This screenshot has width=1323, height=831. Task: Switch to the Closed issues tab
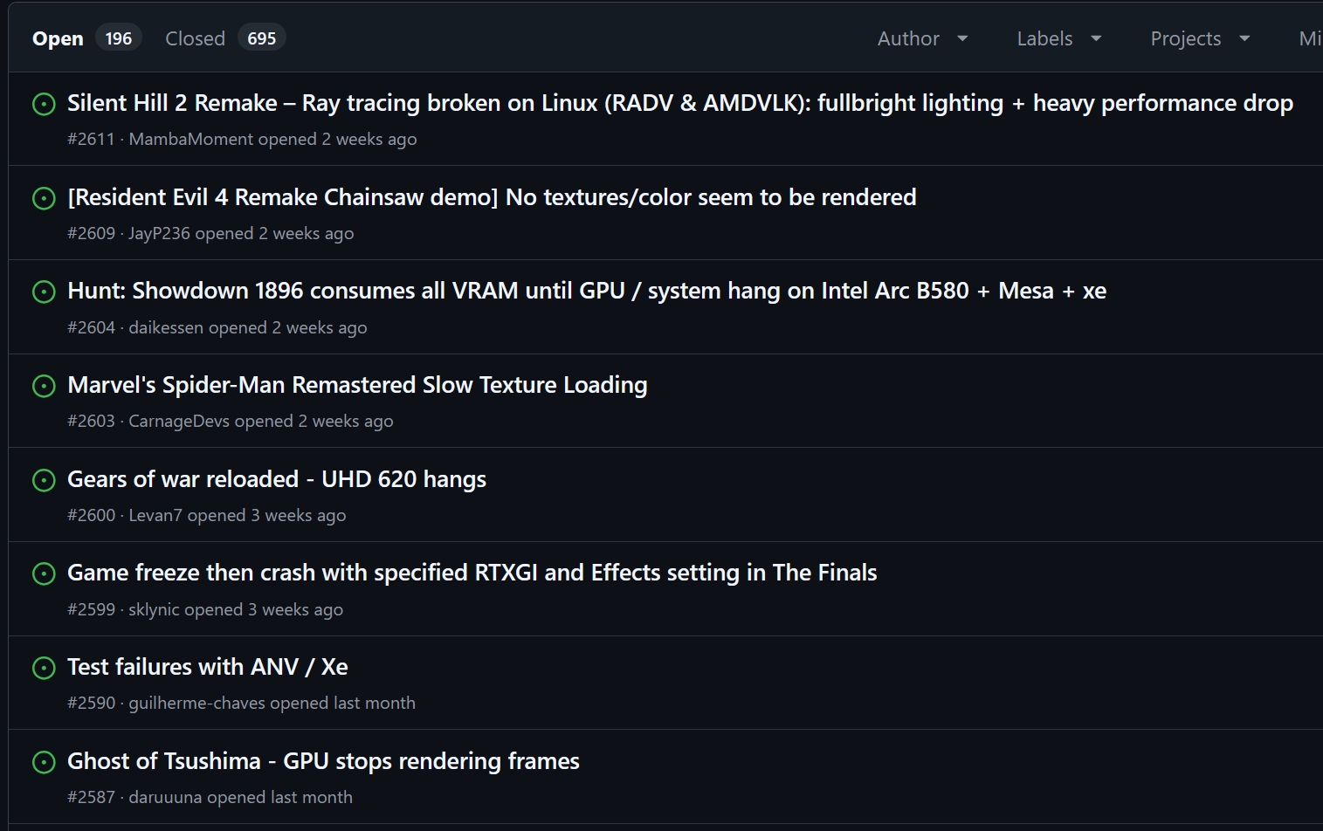click(x=195, y=38)
